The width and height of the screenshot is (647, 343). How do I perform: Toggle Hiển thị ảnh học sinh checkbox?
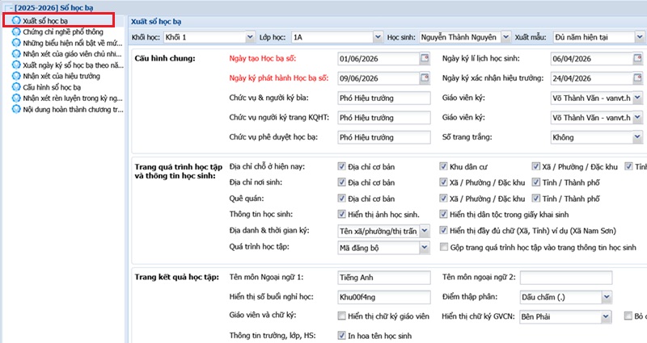click(341, 214)
